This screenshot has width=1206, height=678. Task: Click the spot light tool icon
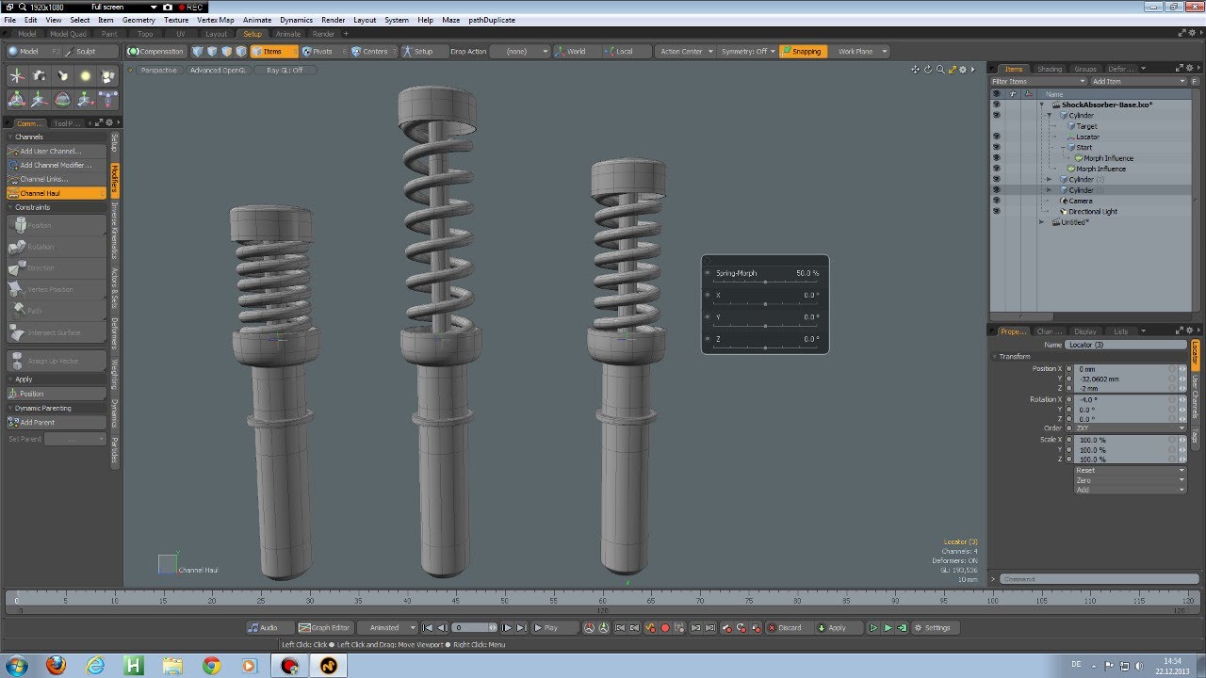pyautogui.click(x=62, y=76)
